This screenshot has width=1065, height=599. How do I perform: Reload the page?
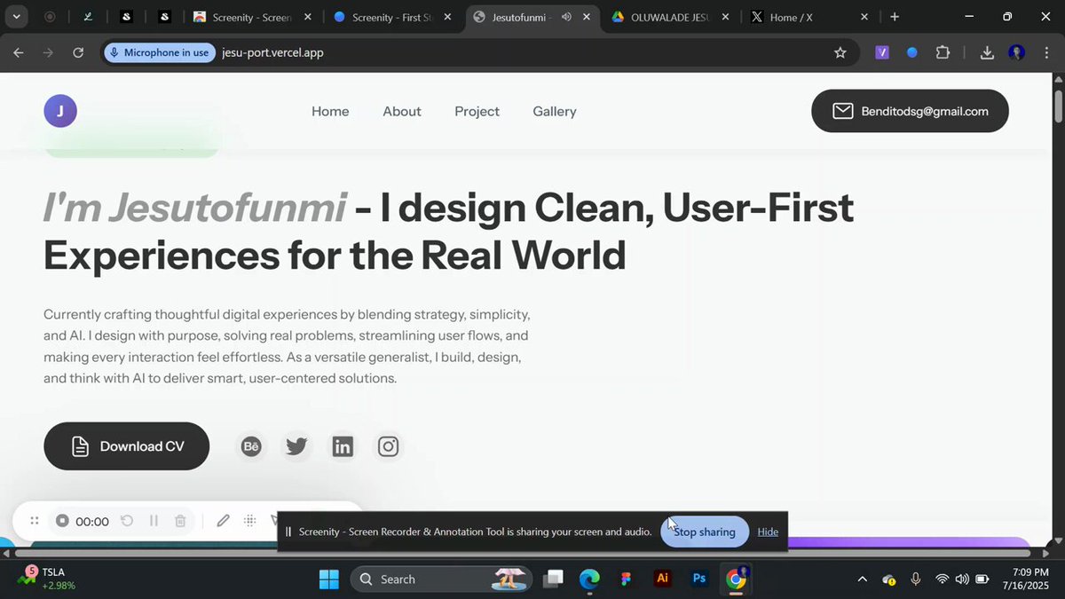point(78,52)
